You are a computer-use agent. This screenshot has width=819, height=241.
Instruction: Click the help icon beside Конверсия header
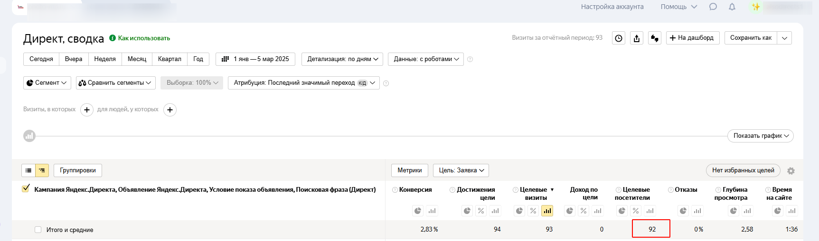pos(395,190)
